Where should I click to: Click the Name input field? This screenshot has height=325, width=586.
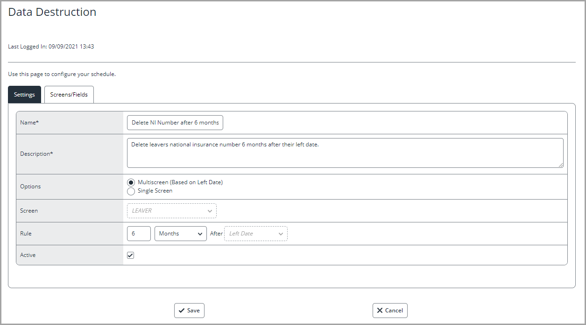(x=175, y=123)
